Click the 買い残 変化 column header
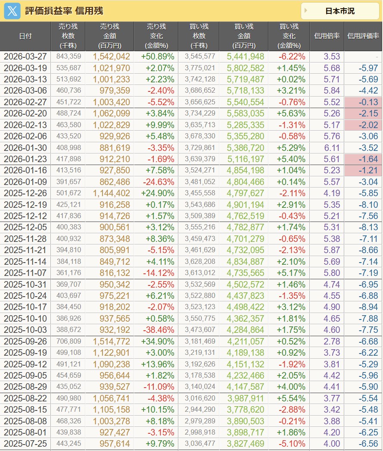This screenshot has width=383, height=451. click(289, 36)
